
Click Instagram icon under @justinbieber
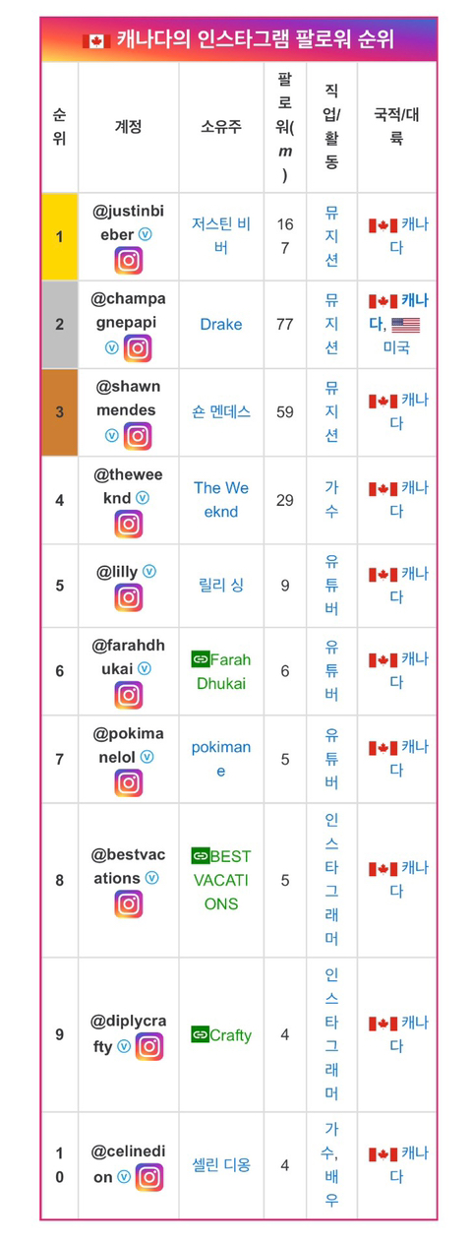[129, 261]
